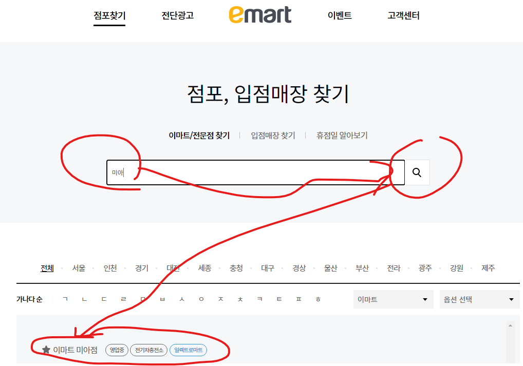Open the 전단광고 menu
The image size is (523, 366).
click(x=177, y=15)
